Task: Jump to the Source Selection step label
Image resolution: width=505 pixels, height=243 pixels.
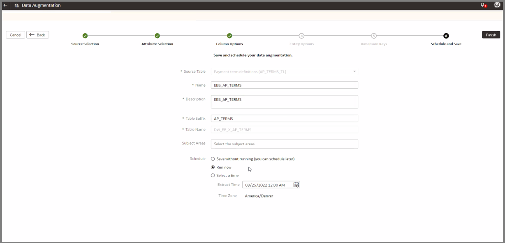Action: pyautogui.click(x=85, y=44)
